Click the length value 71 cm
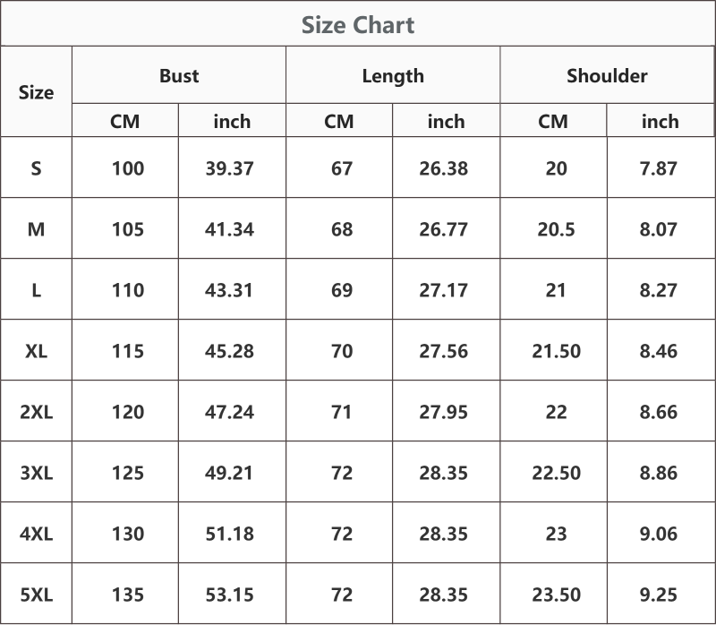The width and height of the screenshot is (716, 625). coord(341,412)
